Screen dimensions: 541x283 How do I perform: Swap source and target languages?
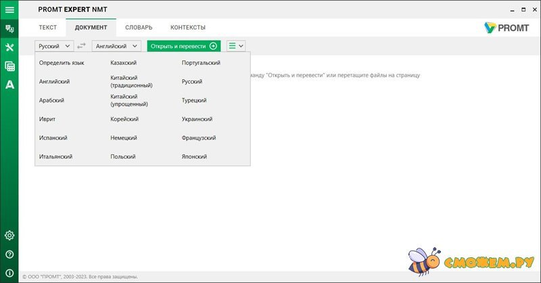click(82, 46)
